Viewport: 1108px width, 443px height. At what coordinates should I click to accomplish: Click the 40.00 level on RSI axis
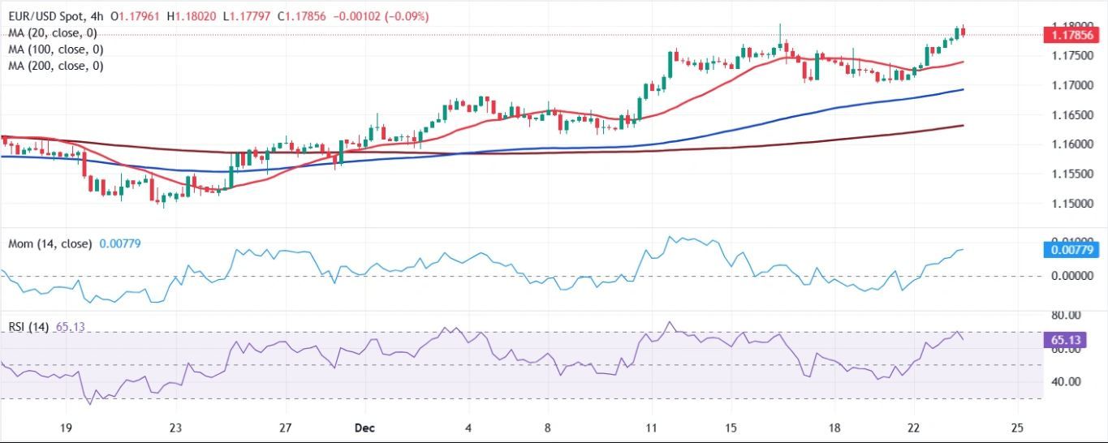click(x=1066, y=381)
